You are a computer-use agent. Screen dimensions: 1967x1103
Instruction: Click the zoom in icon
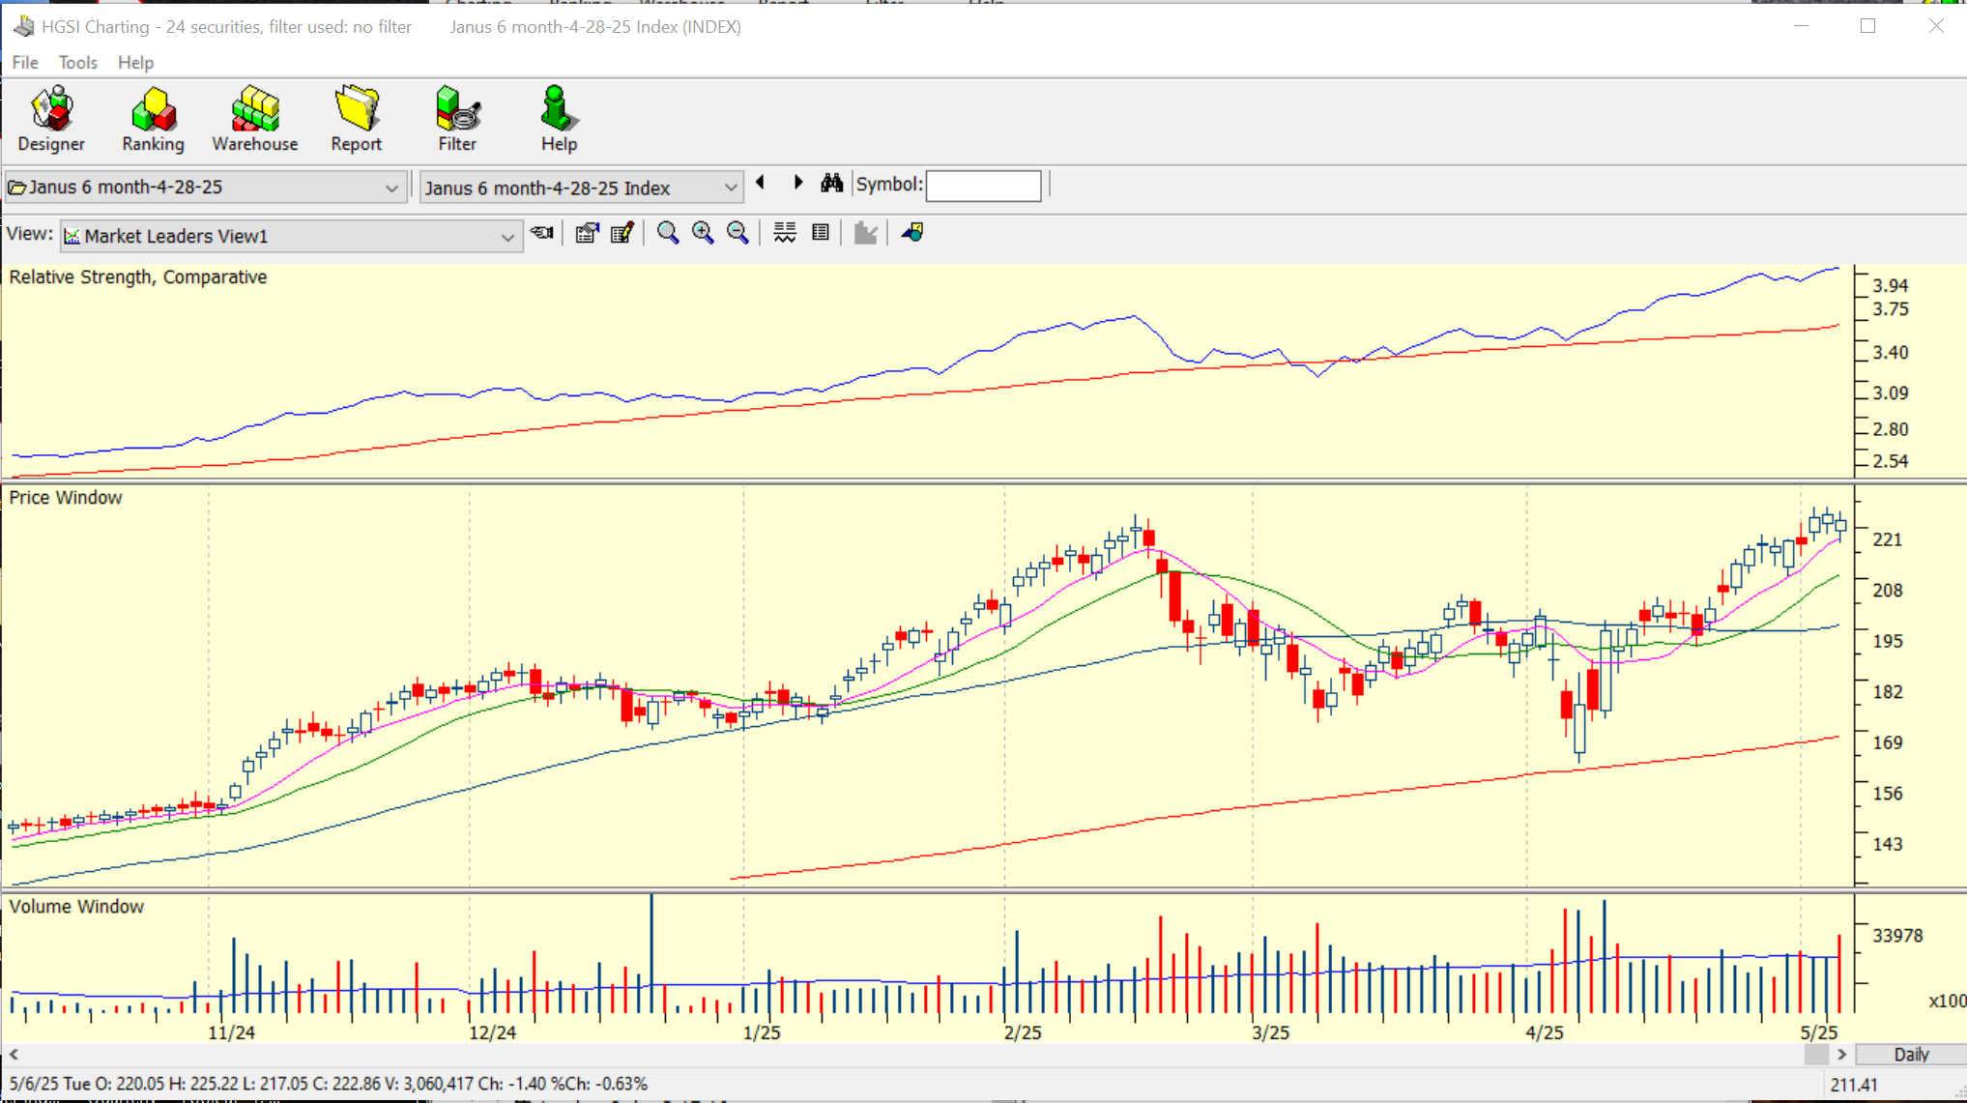click(x=703, y=233)
